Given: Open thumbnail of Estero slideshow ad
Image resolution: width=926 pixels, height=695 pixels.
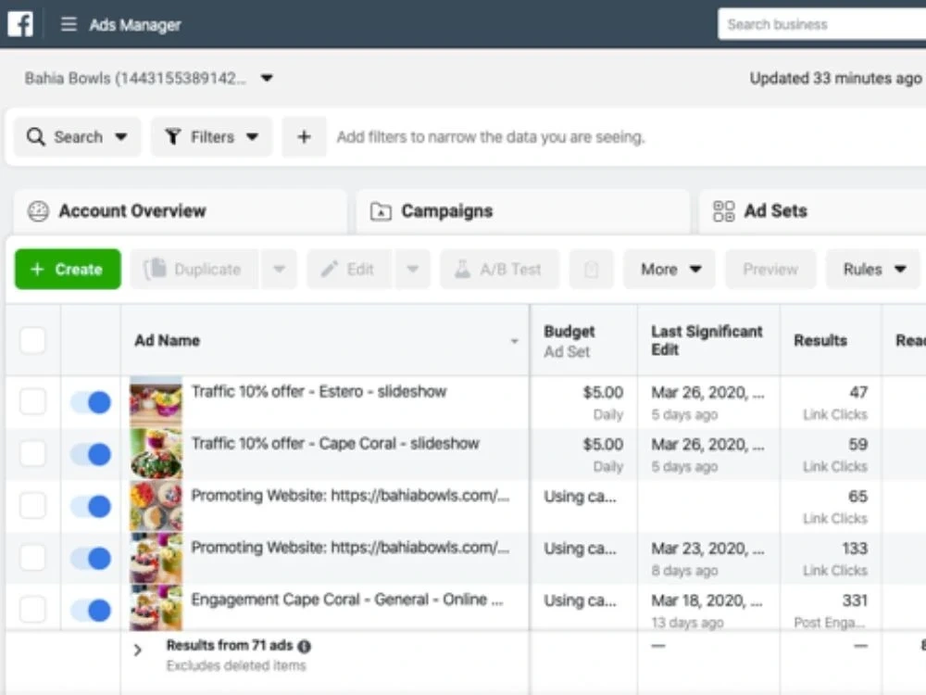Looking at the screenshot, I should click(x=156, y=402).
